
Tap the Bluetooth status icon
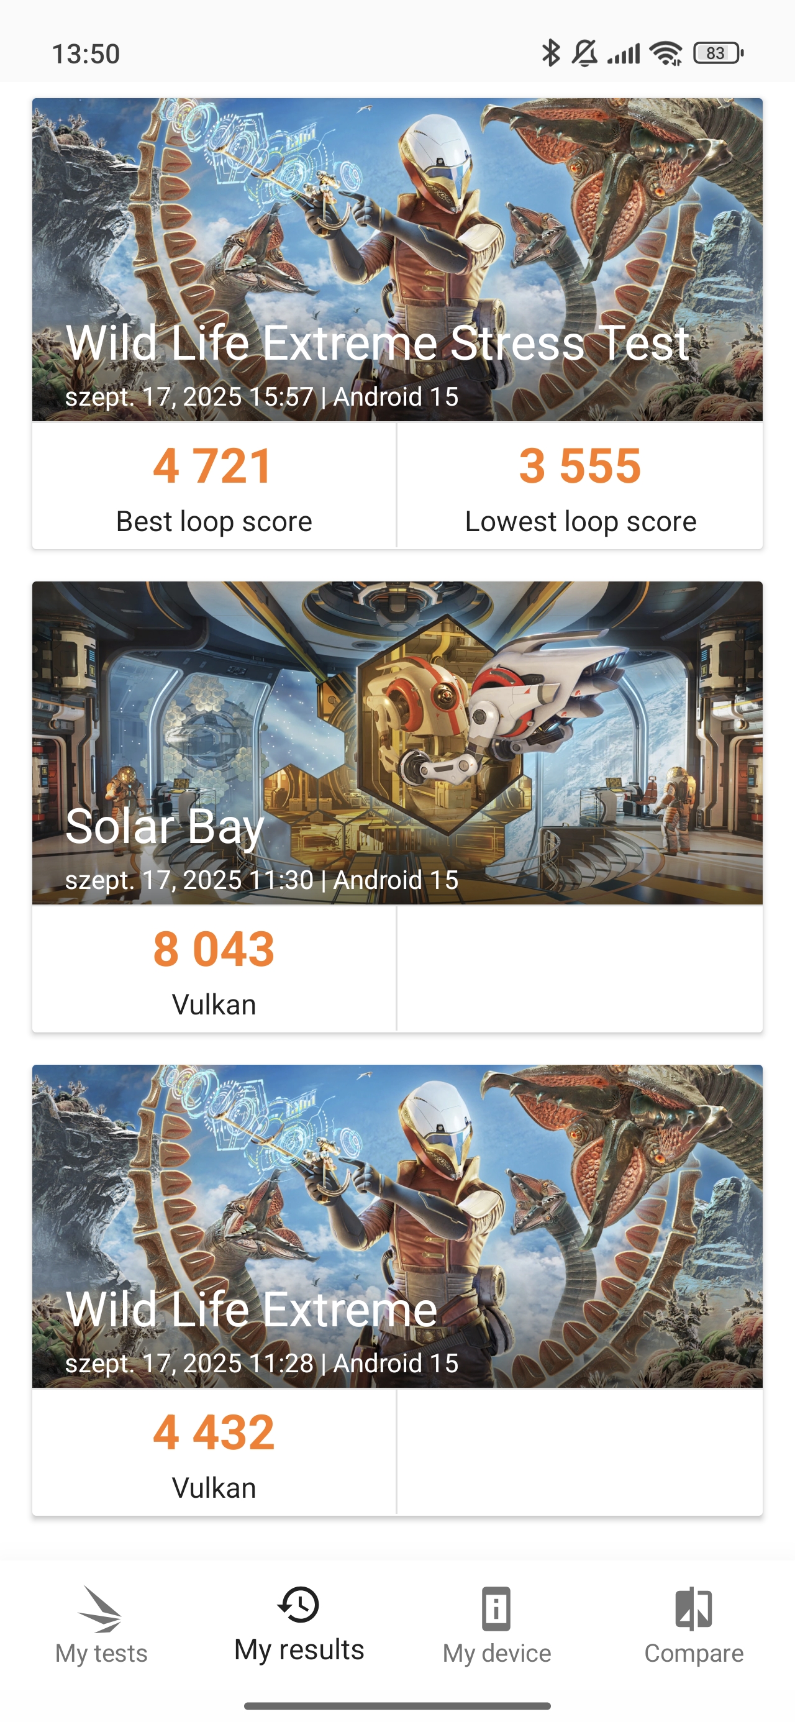point(550,53)
